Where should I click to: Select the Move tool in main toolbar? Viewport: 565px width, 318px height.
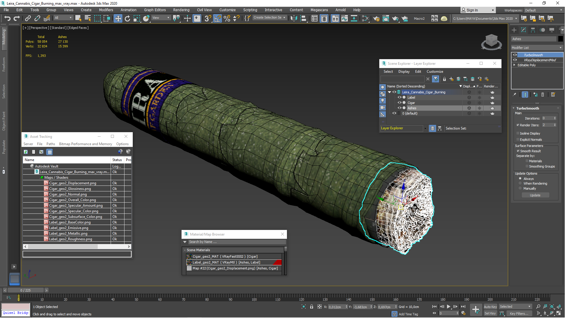pyautogui.click(x=118, y=19)
